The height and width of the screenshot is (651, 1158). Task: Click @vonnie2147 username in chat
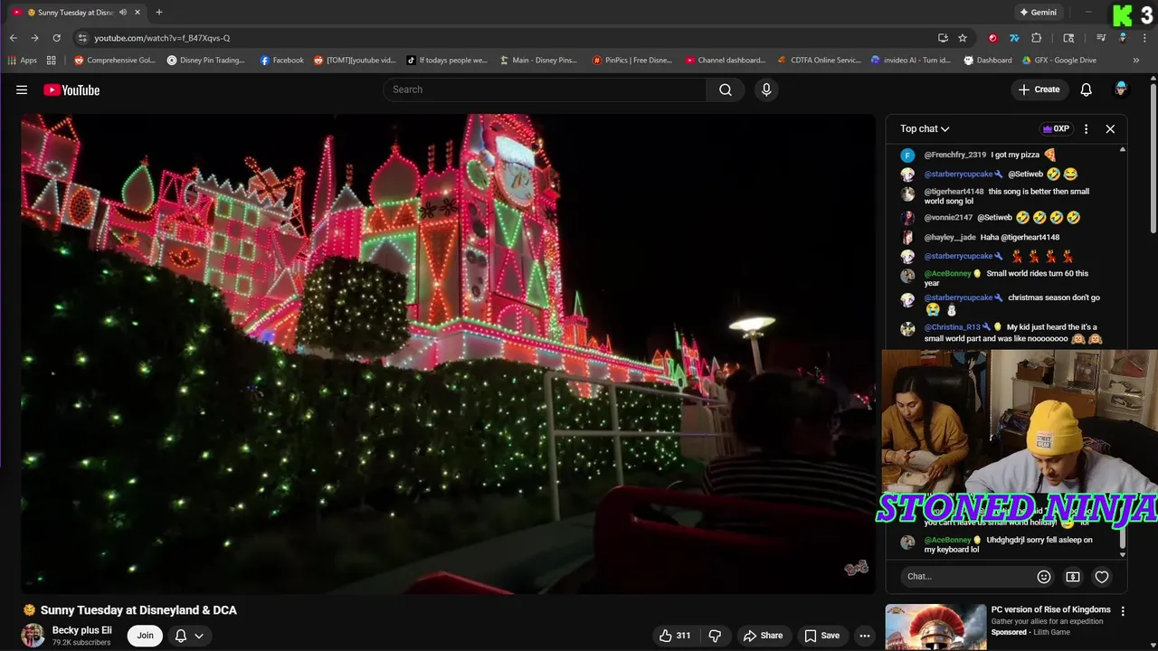(x=948, y=218)
